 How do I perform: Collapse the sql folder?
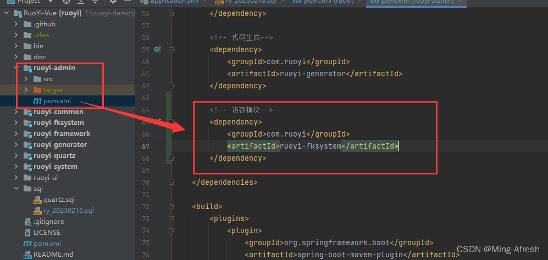click(16, 189)
